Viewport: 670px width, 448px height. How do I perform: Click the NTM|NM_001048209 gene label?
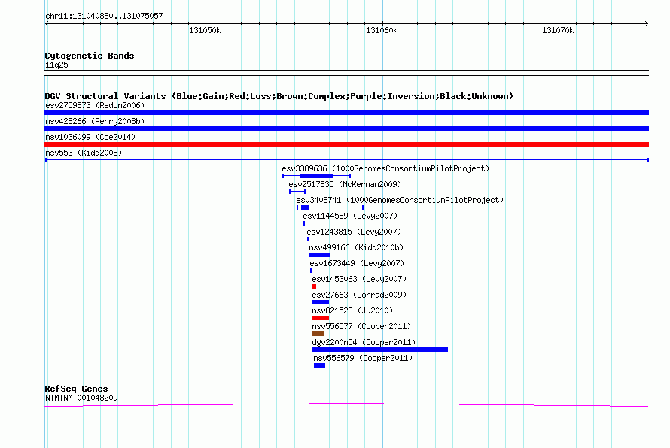(81, 398)
